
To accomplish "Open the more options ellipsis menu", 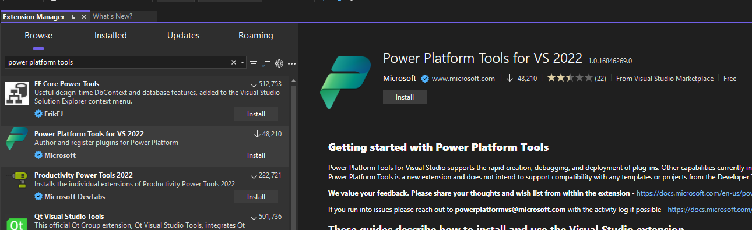I will (x=292, y=63).
